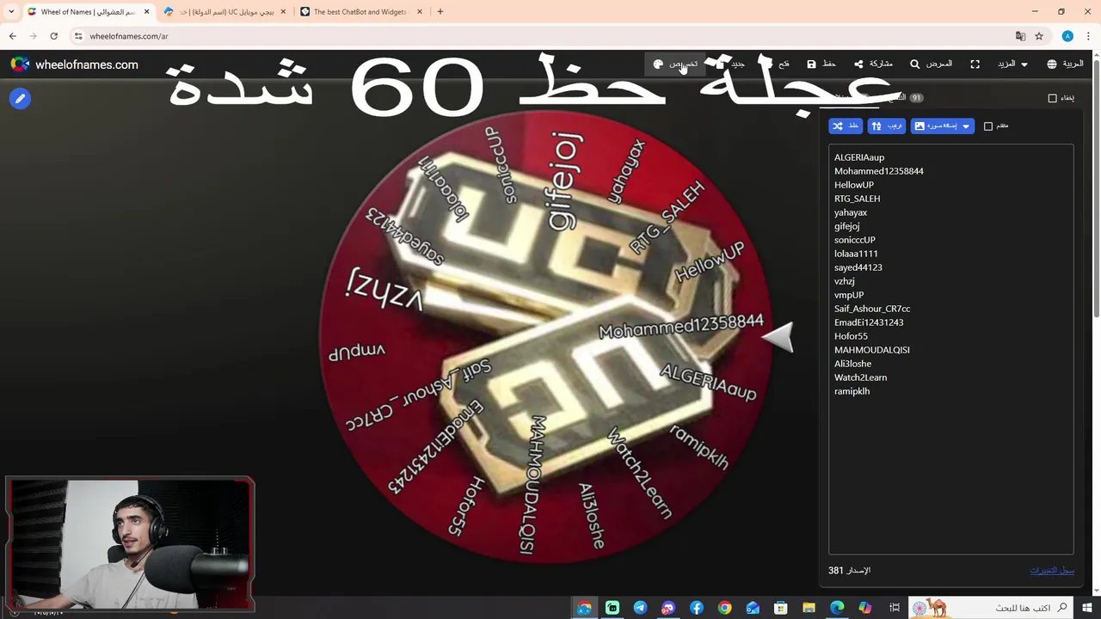Click entry Ali3loshe in the list
Viewport: 1101px width, 619px height.
(x=852, y=364)
